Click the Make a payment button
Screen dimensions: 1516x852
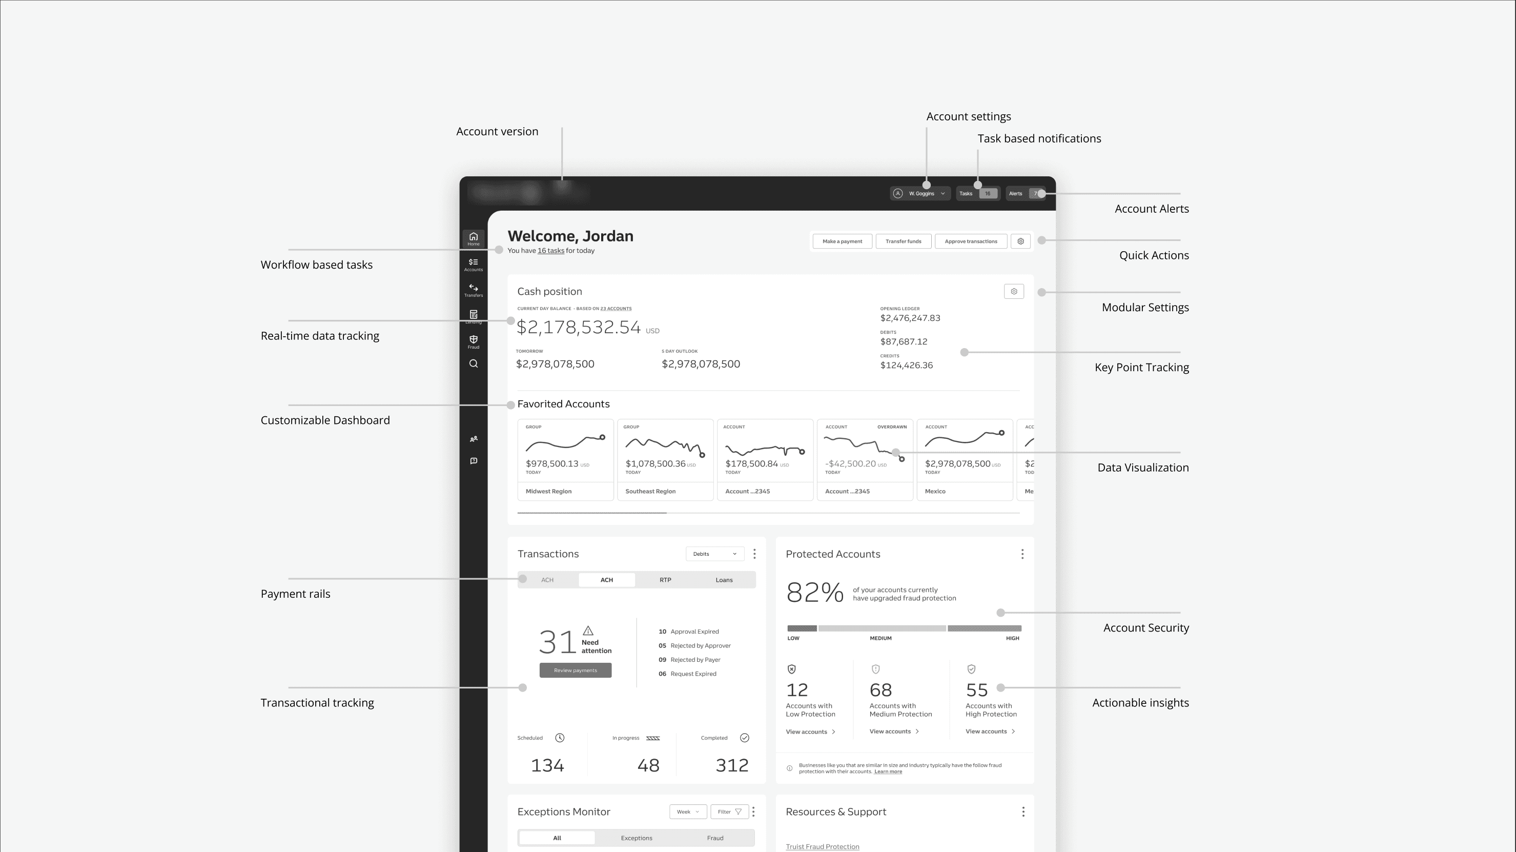coord(842,241)
